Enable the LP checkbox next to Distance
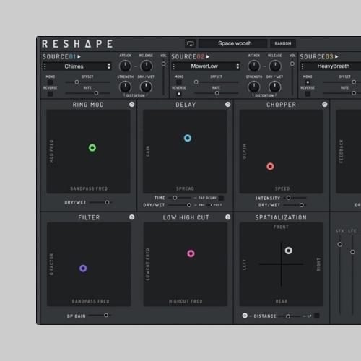Image resolution: width=361 pixels, height=361 pixels. 317,316
